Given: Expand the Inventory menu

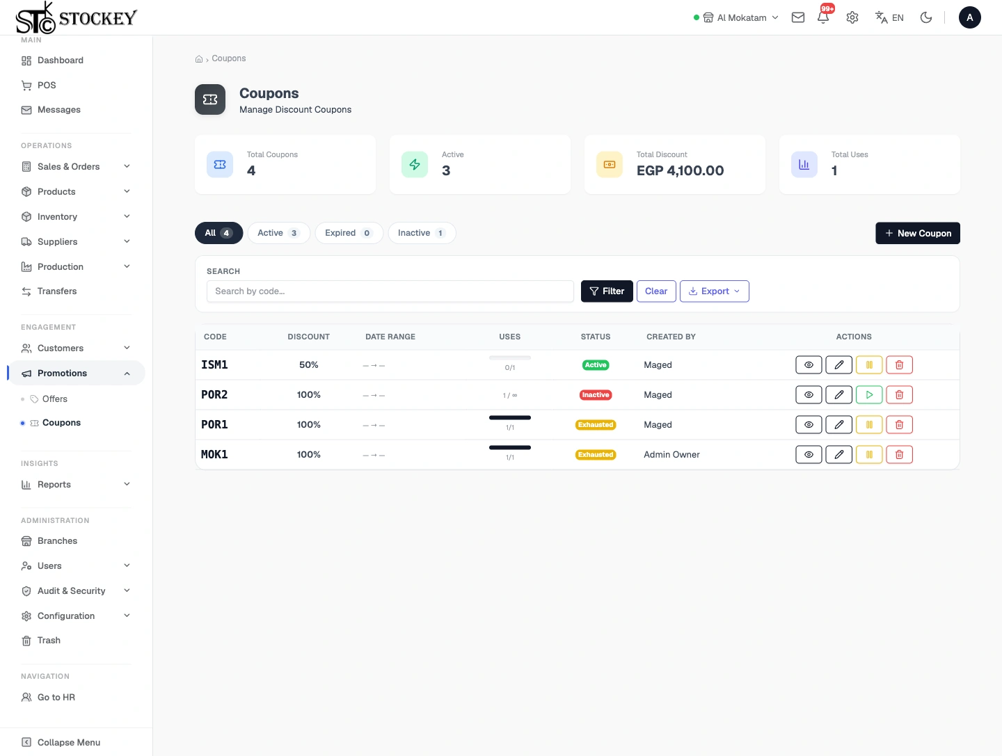Looking at the screenshot, I should [x=76, y=216].
